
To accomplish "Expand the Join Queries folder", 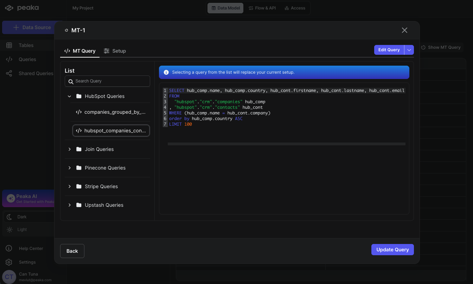I will [69, 149].
